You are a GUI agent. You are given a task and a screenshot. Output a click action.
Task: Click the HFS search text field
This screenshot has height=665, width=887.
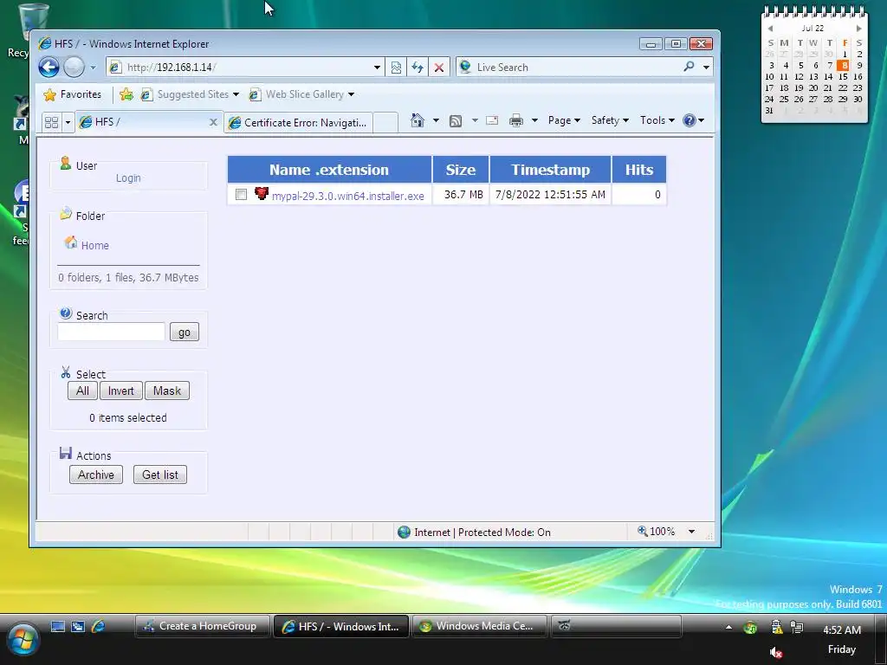click(111, 332)
